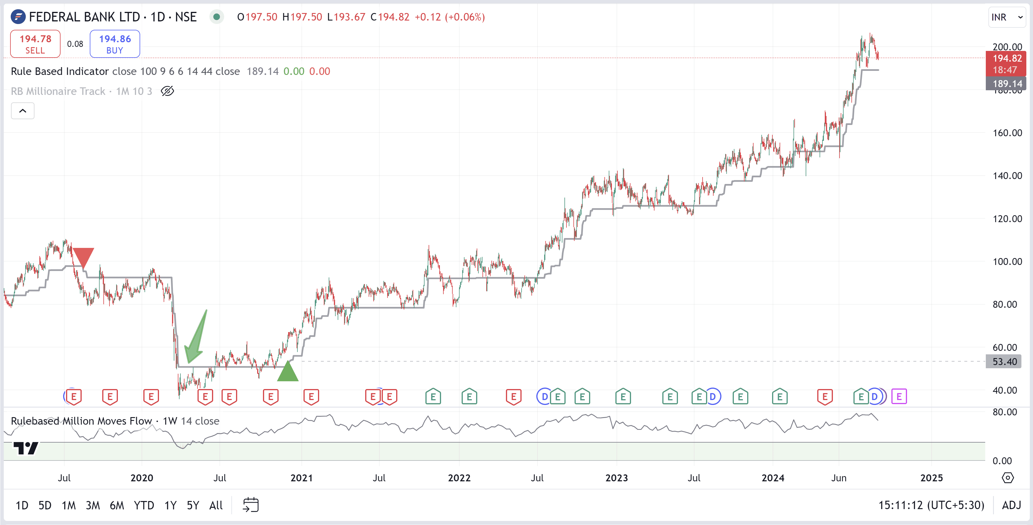Click the 194.86 BUY button
Viewport: 1033px width, 525px height.
point(115,44)
